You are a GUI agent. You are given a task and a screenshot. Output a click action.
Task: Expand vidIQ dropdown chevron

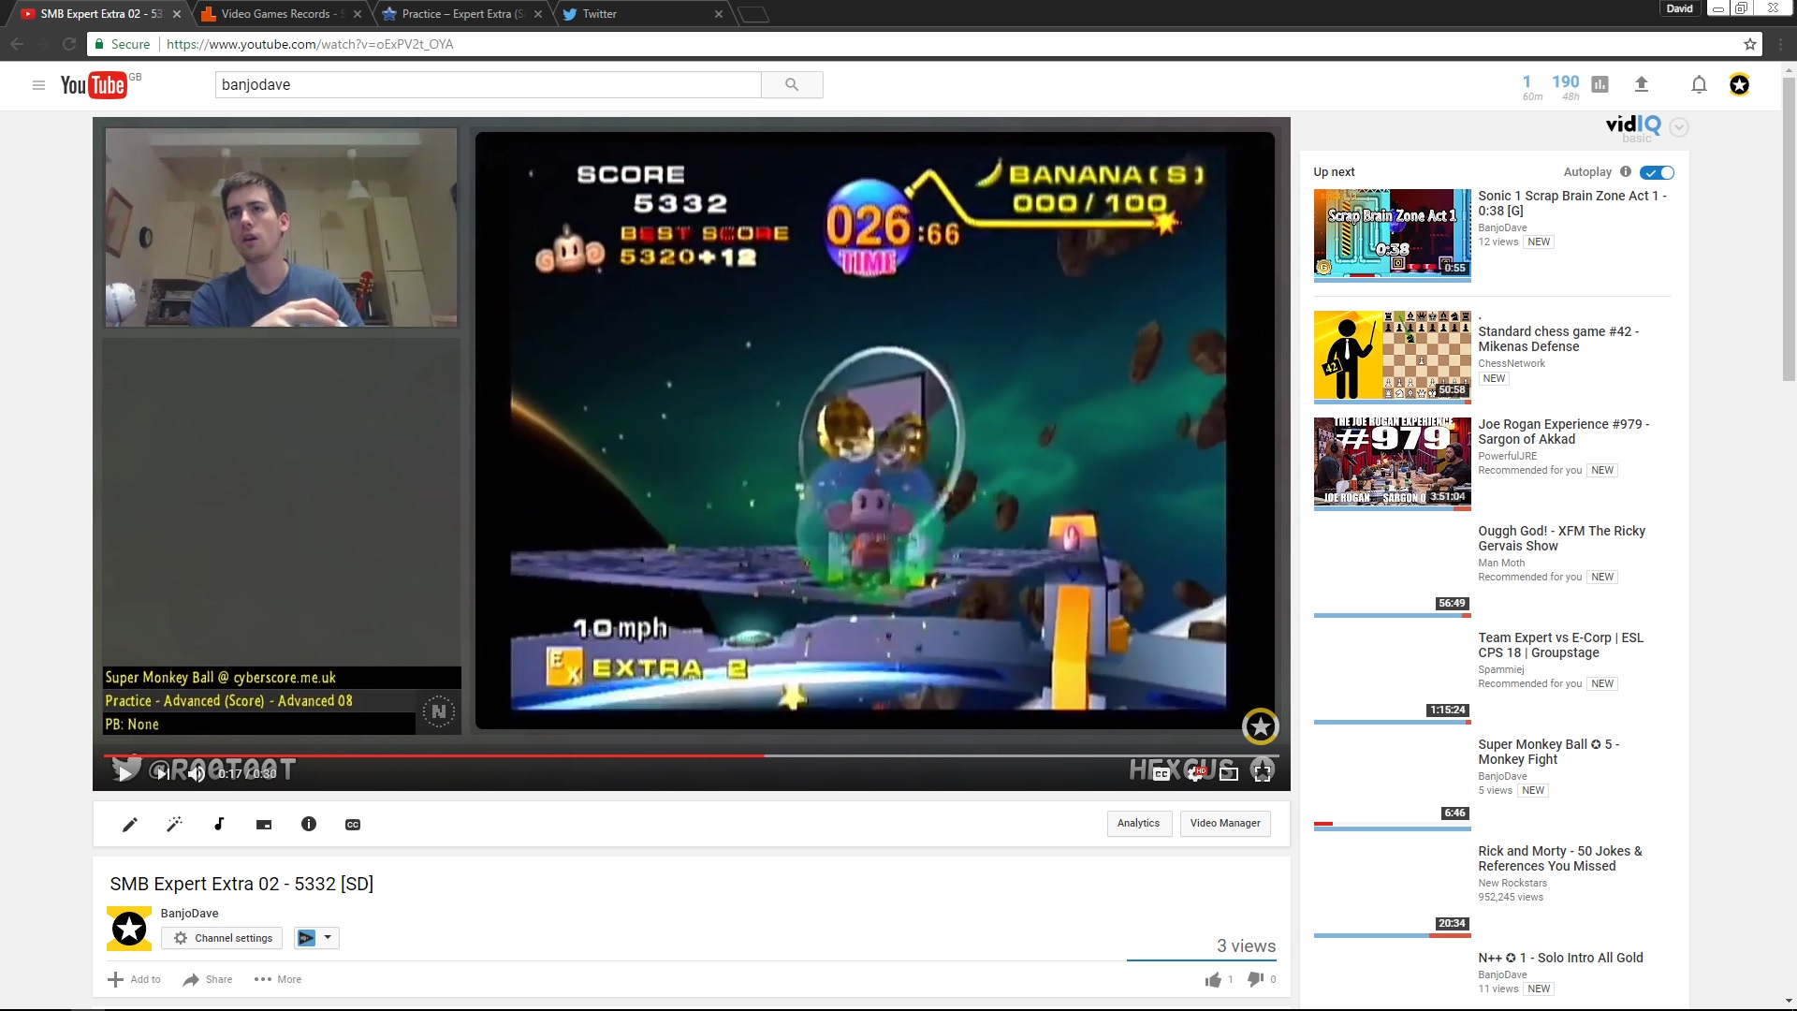(1679, 127)
